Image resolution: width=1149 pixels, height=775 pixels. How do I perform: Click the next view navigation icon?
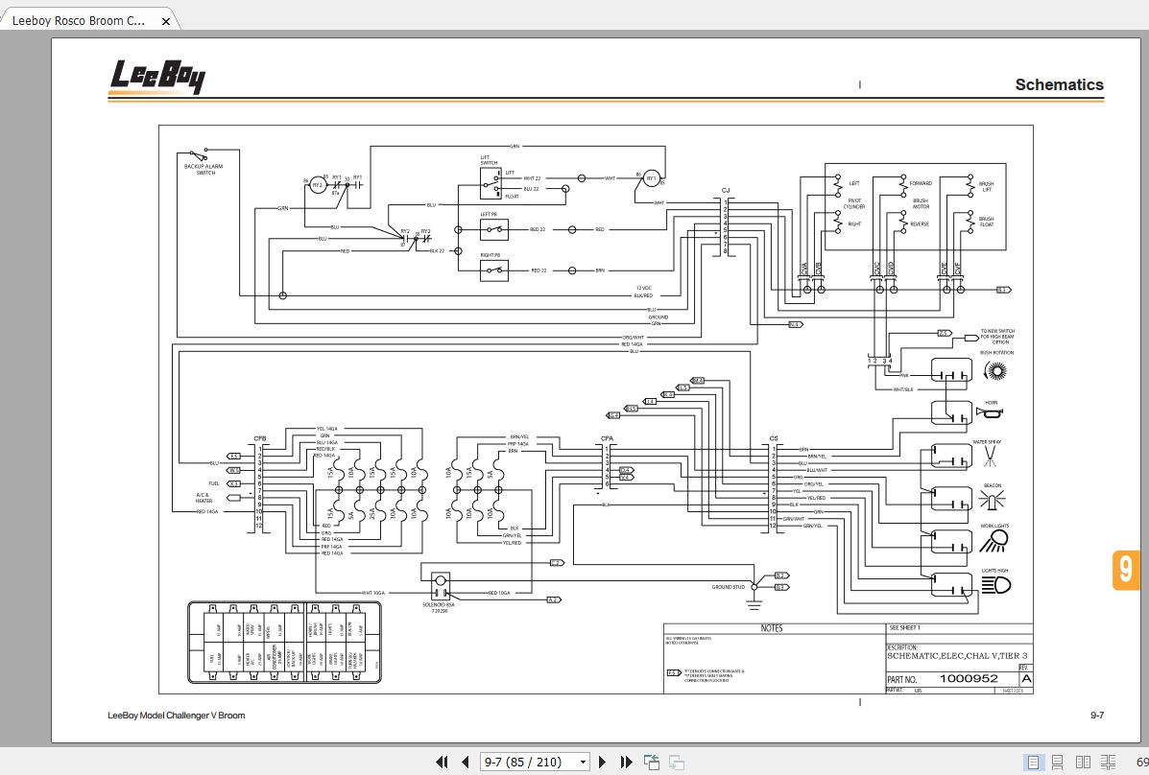tap(677, 763)
